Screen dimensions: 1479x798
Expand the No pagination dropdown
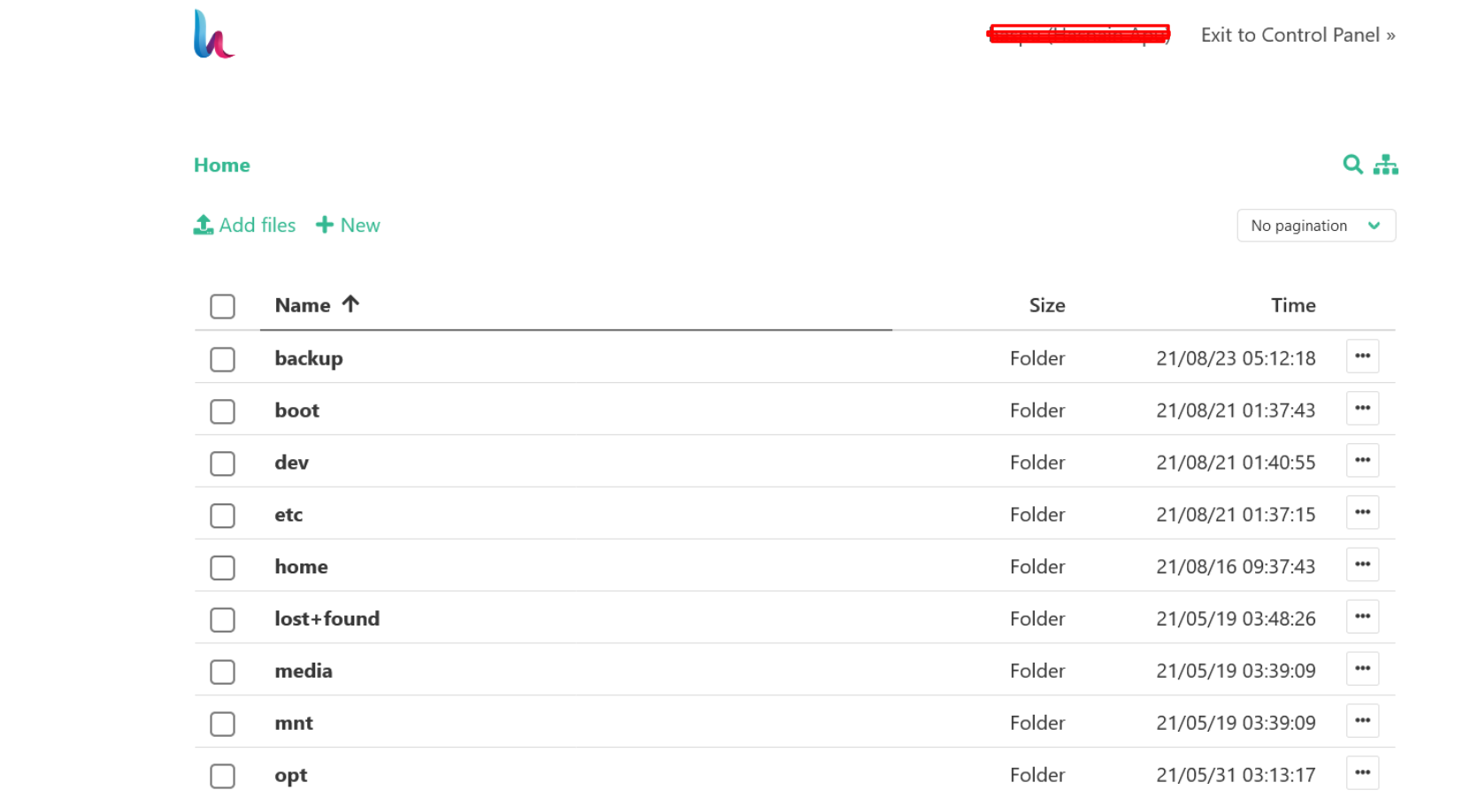point(1315,226)
